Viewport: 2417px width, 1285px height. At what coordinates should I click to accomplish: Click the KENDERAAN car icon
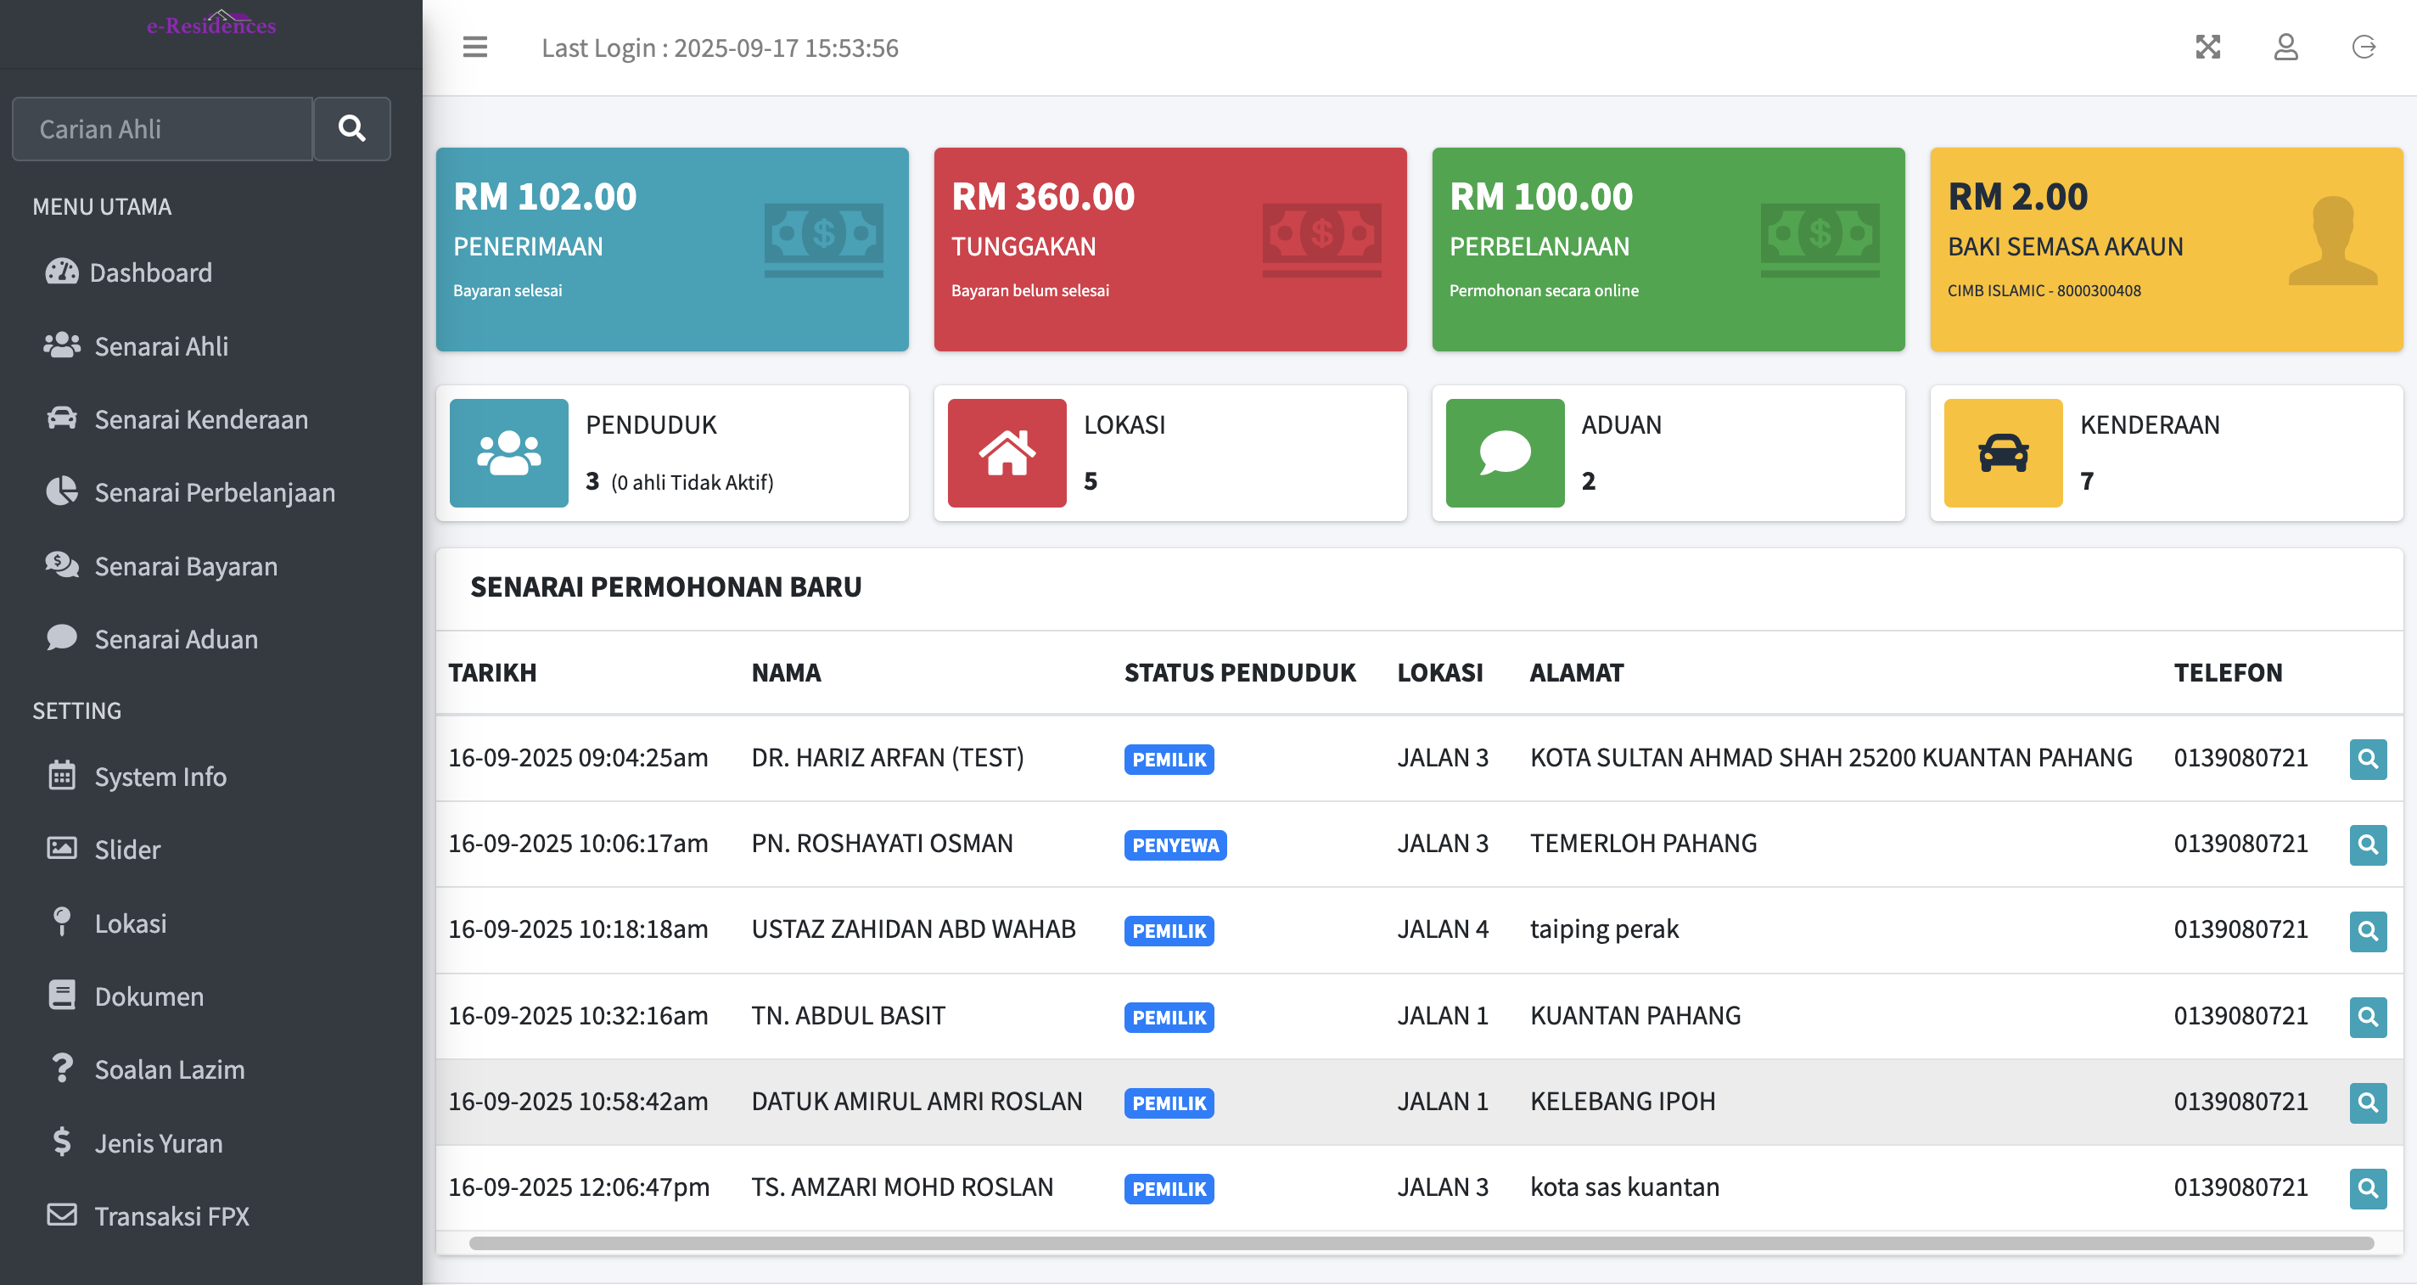point(2001,452)
